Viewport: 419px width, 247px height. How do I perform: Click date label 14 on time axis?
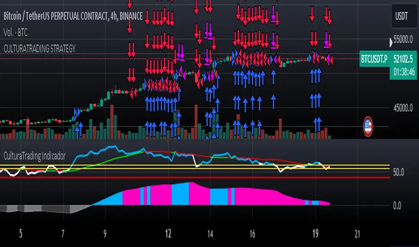[210, 234]
